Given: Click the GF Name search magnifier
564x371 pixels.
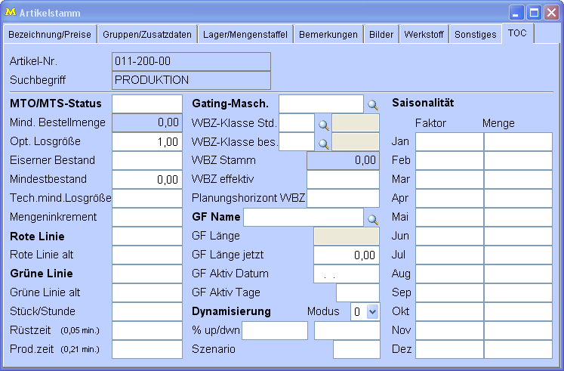Looking at the screenshot, I should pos(372,219).
